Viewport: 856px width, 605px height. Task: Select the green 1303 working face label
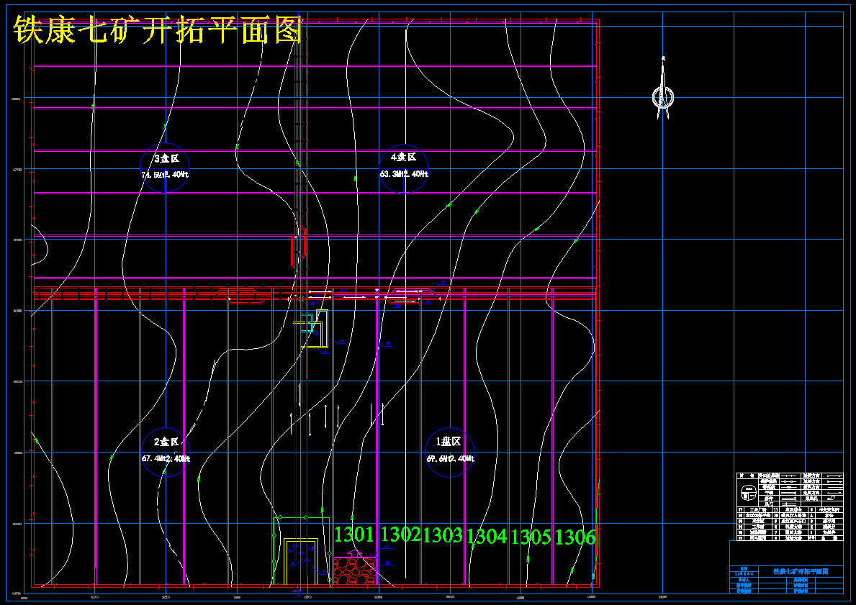443,536
